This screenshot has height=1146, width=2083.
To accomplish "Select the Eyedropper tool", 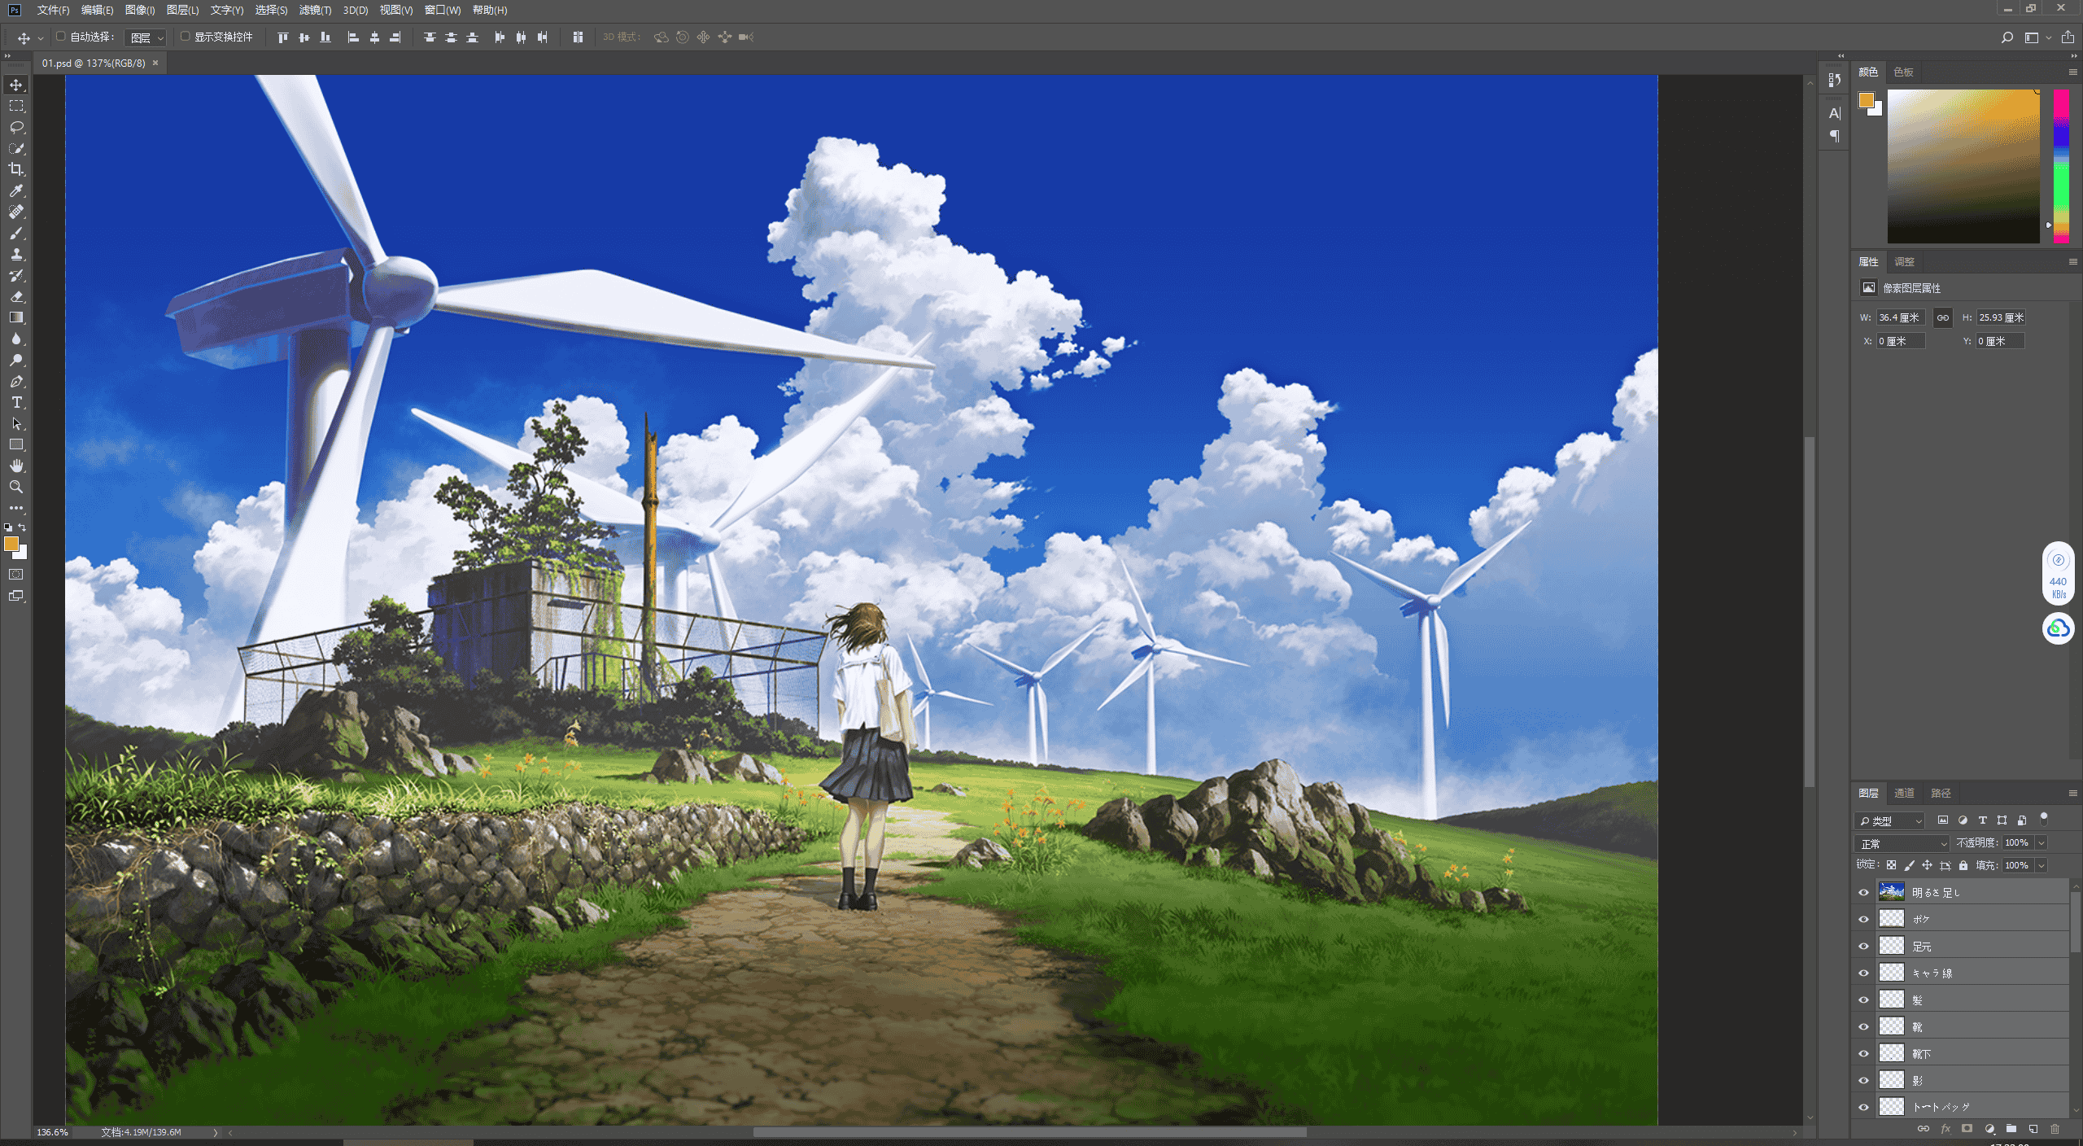I will pos(16,190).
